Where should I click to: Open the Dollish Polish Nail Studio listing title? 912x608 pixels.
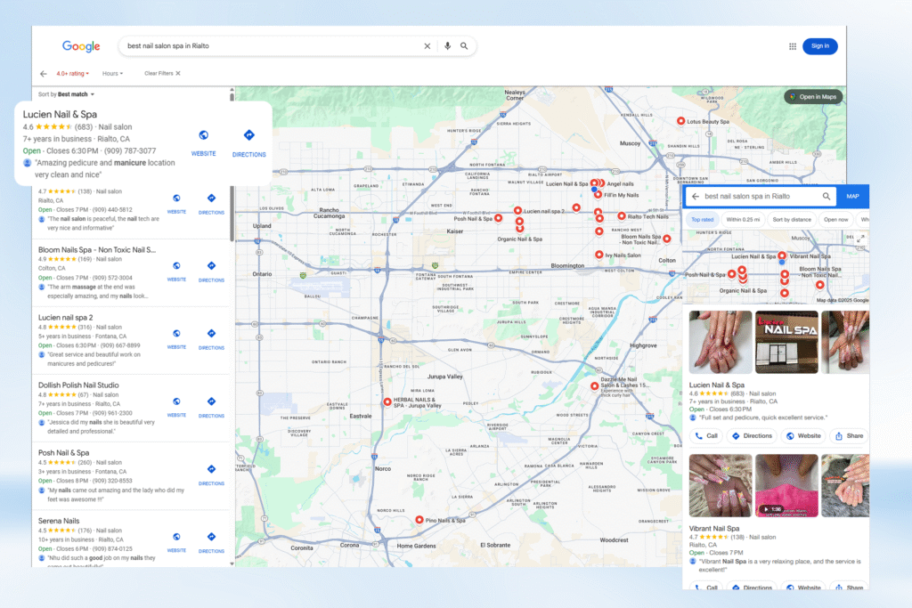pyautogui.click(x=78, y=385)
